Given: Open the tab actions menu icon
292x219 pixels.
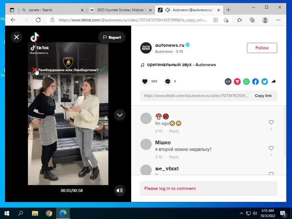Looking at the screenshot, I should 12,10.
